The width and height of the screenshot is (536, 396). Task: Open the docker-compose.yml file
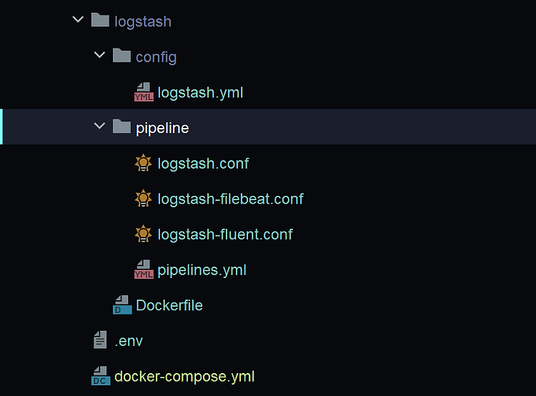click(184, 376)
